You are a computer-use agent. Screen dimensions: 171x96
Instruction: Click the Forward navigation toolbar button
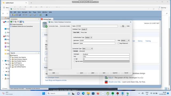pos(35,15)
